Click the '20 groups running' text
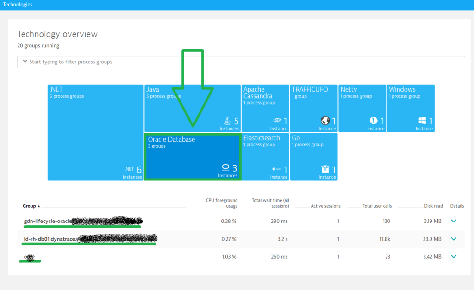Screen dimensions: 474x290 pyautogui.click(x=38, y=46)
